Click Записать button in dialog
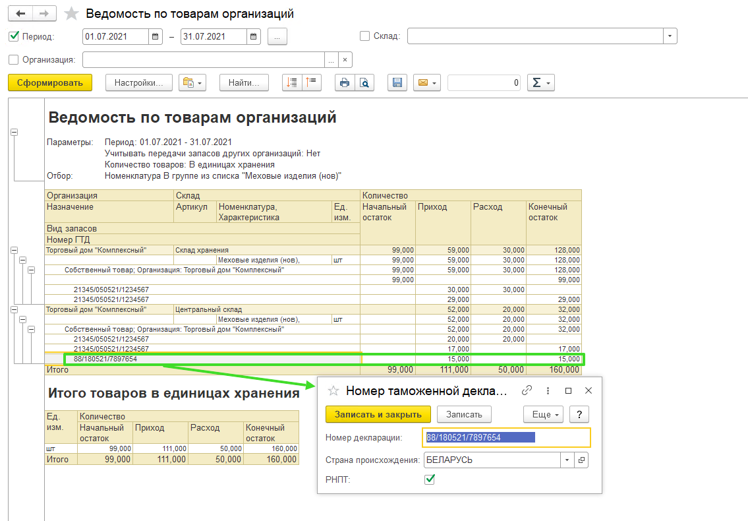 point(464,415)
